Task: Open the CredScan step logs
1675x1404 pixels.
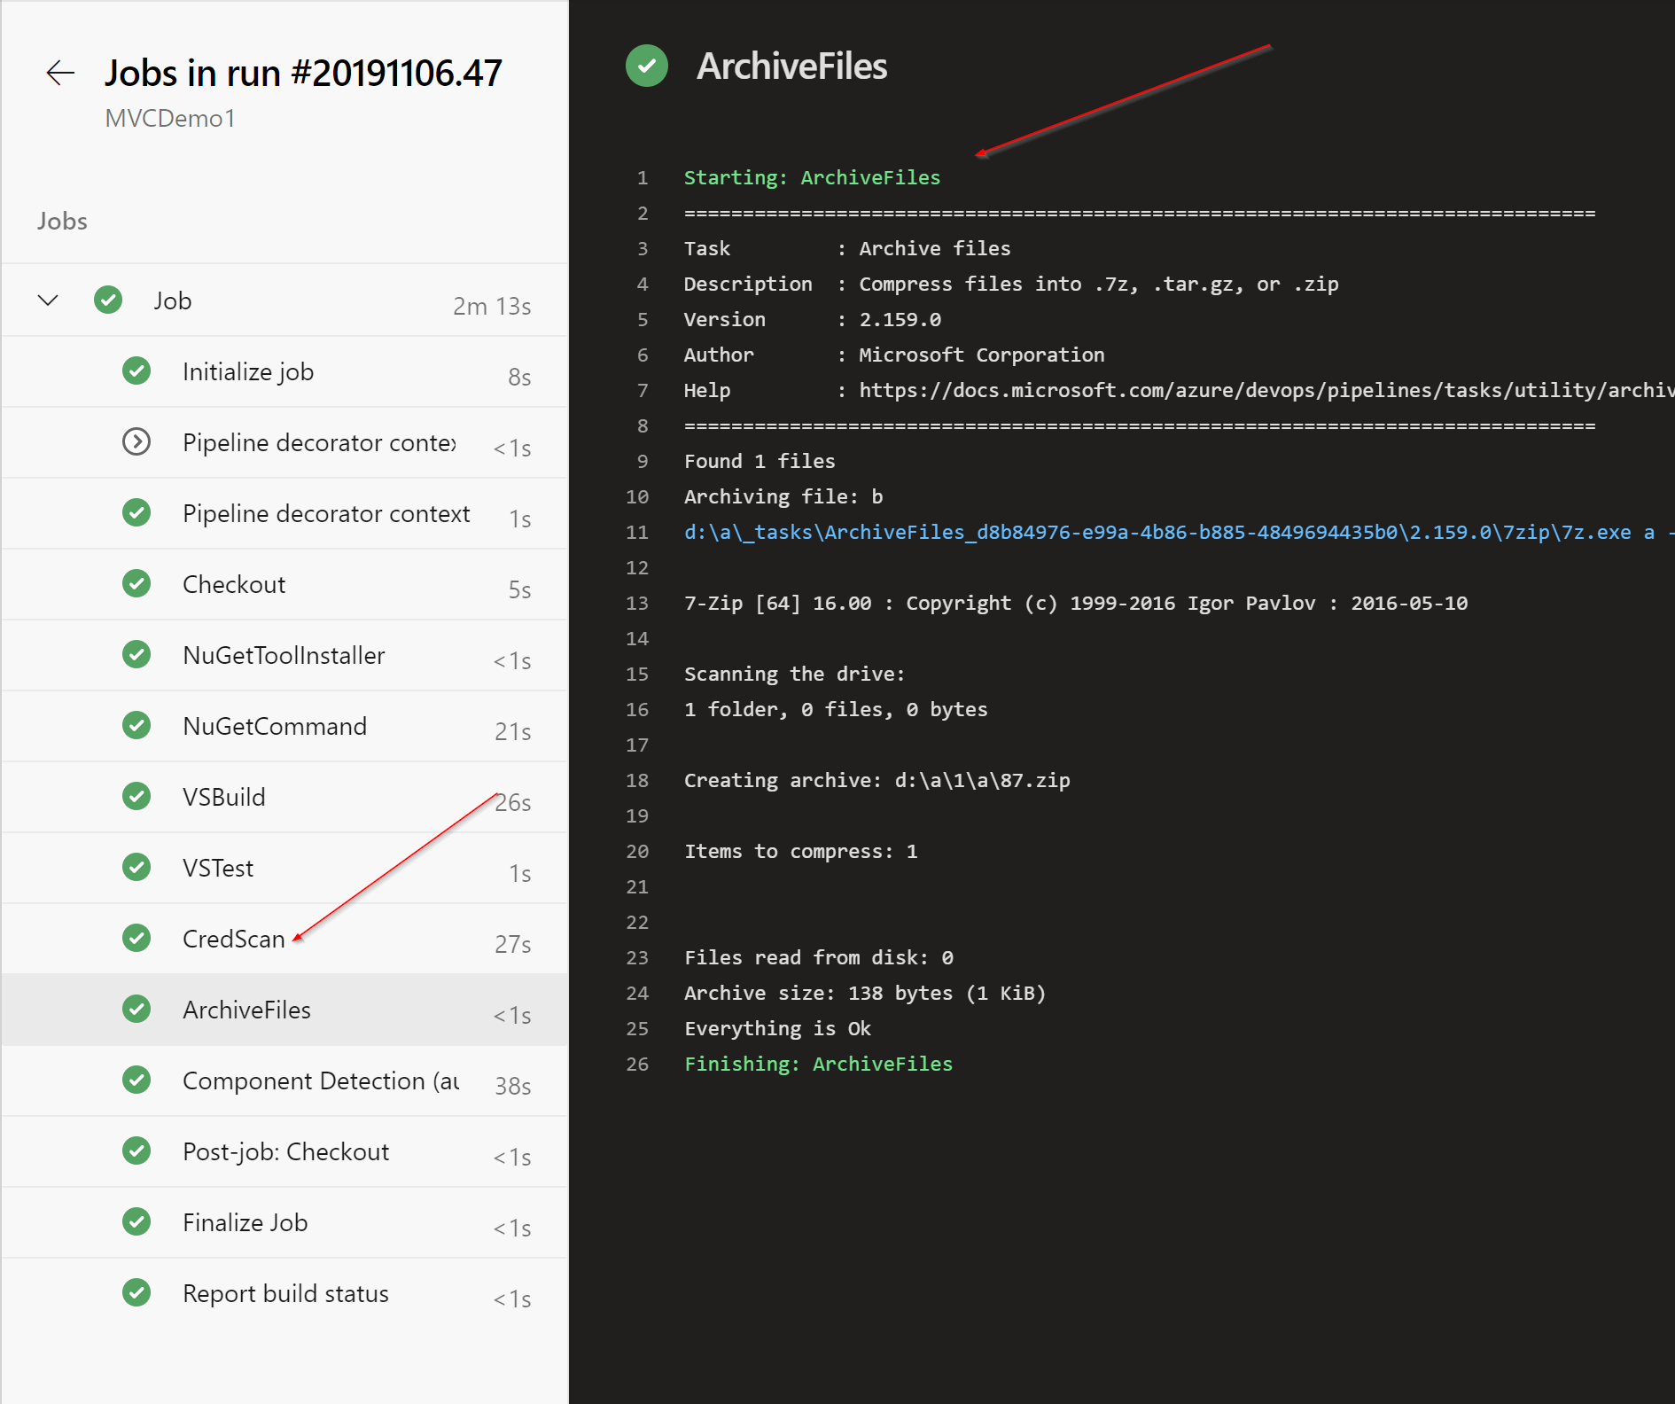Action: [x=233, y=938]
